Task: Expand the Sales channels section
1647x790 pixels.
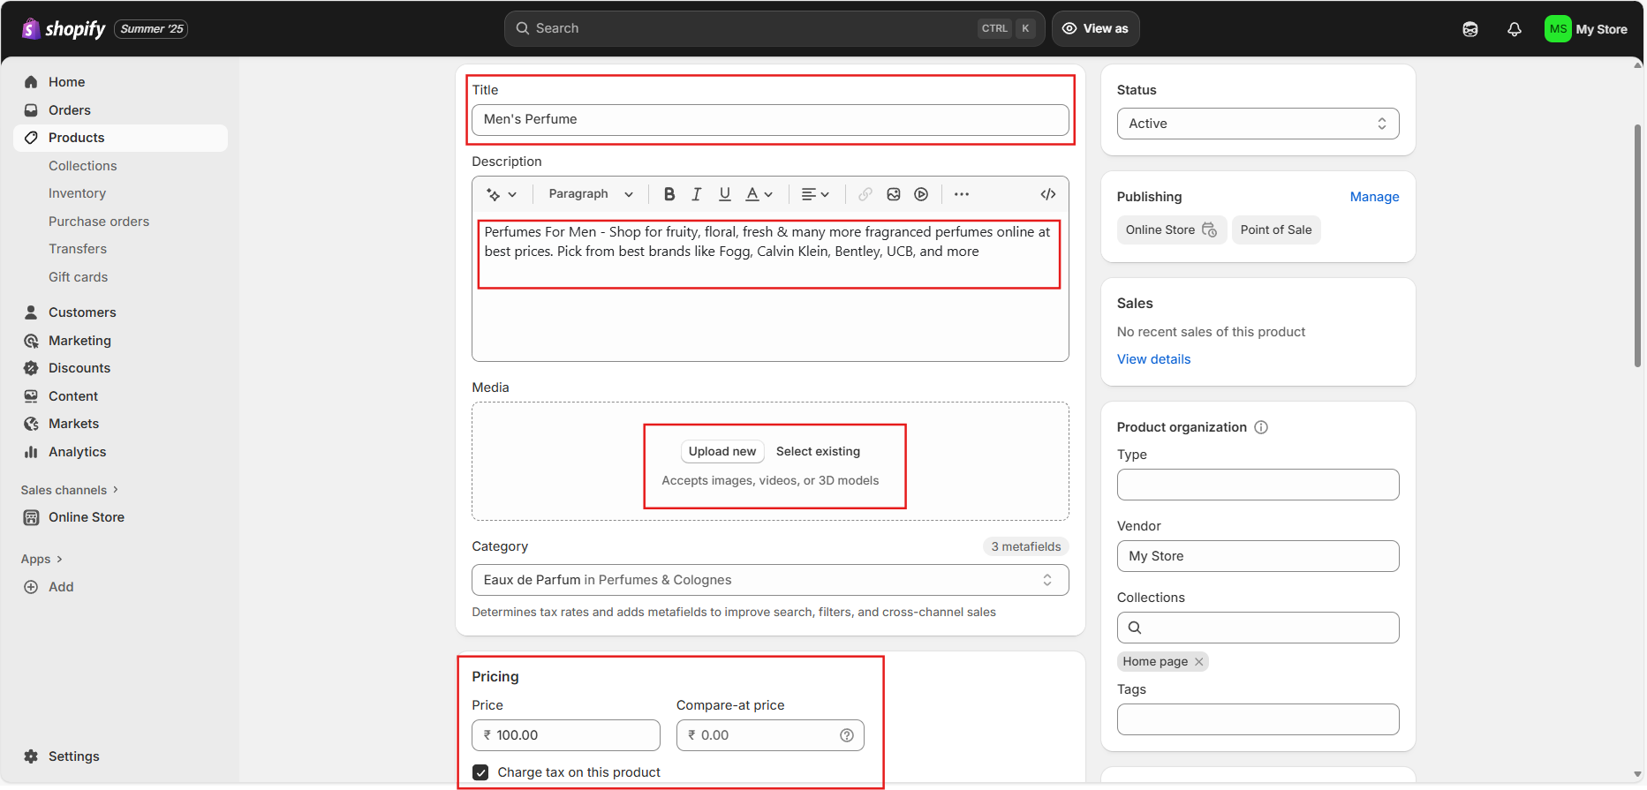Action: [x=70, y=490]
